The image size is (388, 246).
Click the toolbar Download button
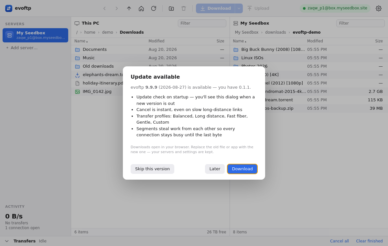(x=216, y=8)
